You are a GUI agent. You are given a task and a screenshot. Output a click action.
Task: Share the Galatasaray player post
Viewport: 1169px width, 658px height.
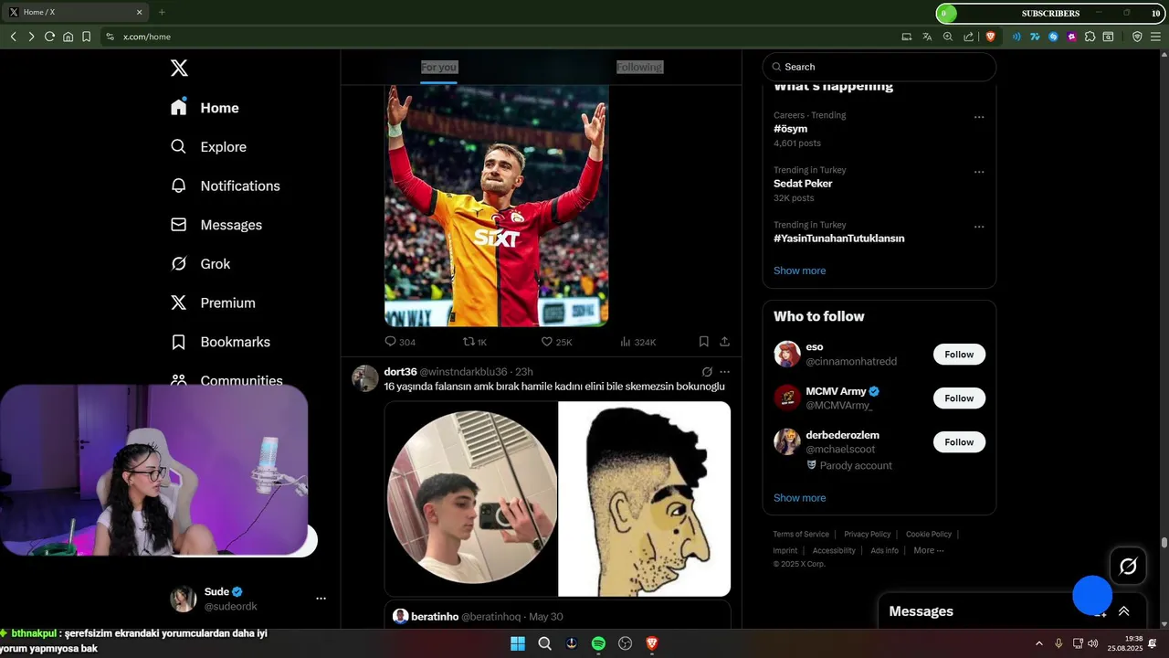(x=724, y=342)
